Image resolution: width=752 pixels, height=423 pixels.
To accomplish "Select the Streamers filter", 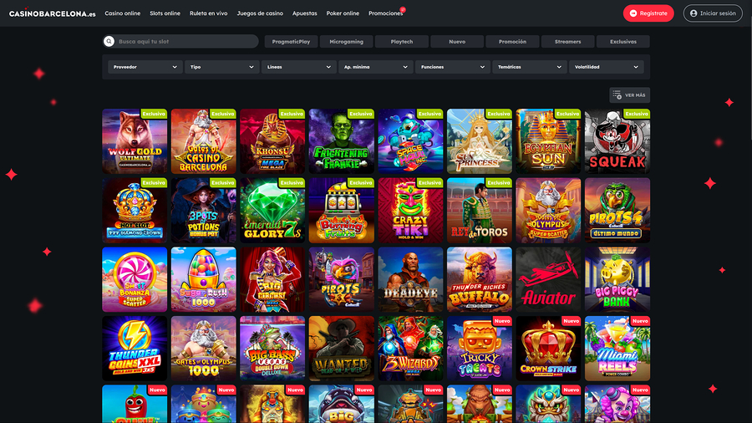I will pos(568,42).
